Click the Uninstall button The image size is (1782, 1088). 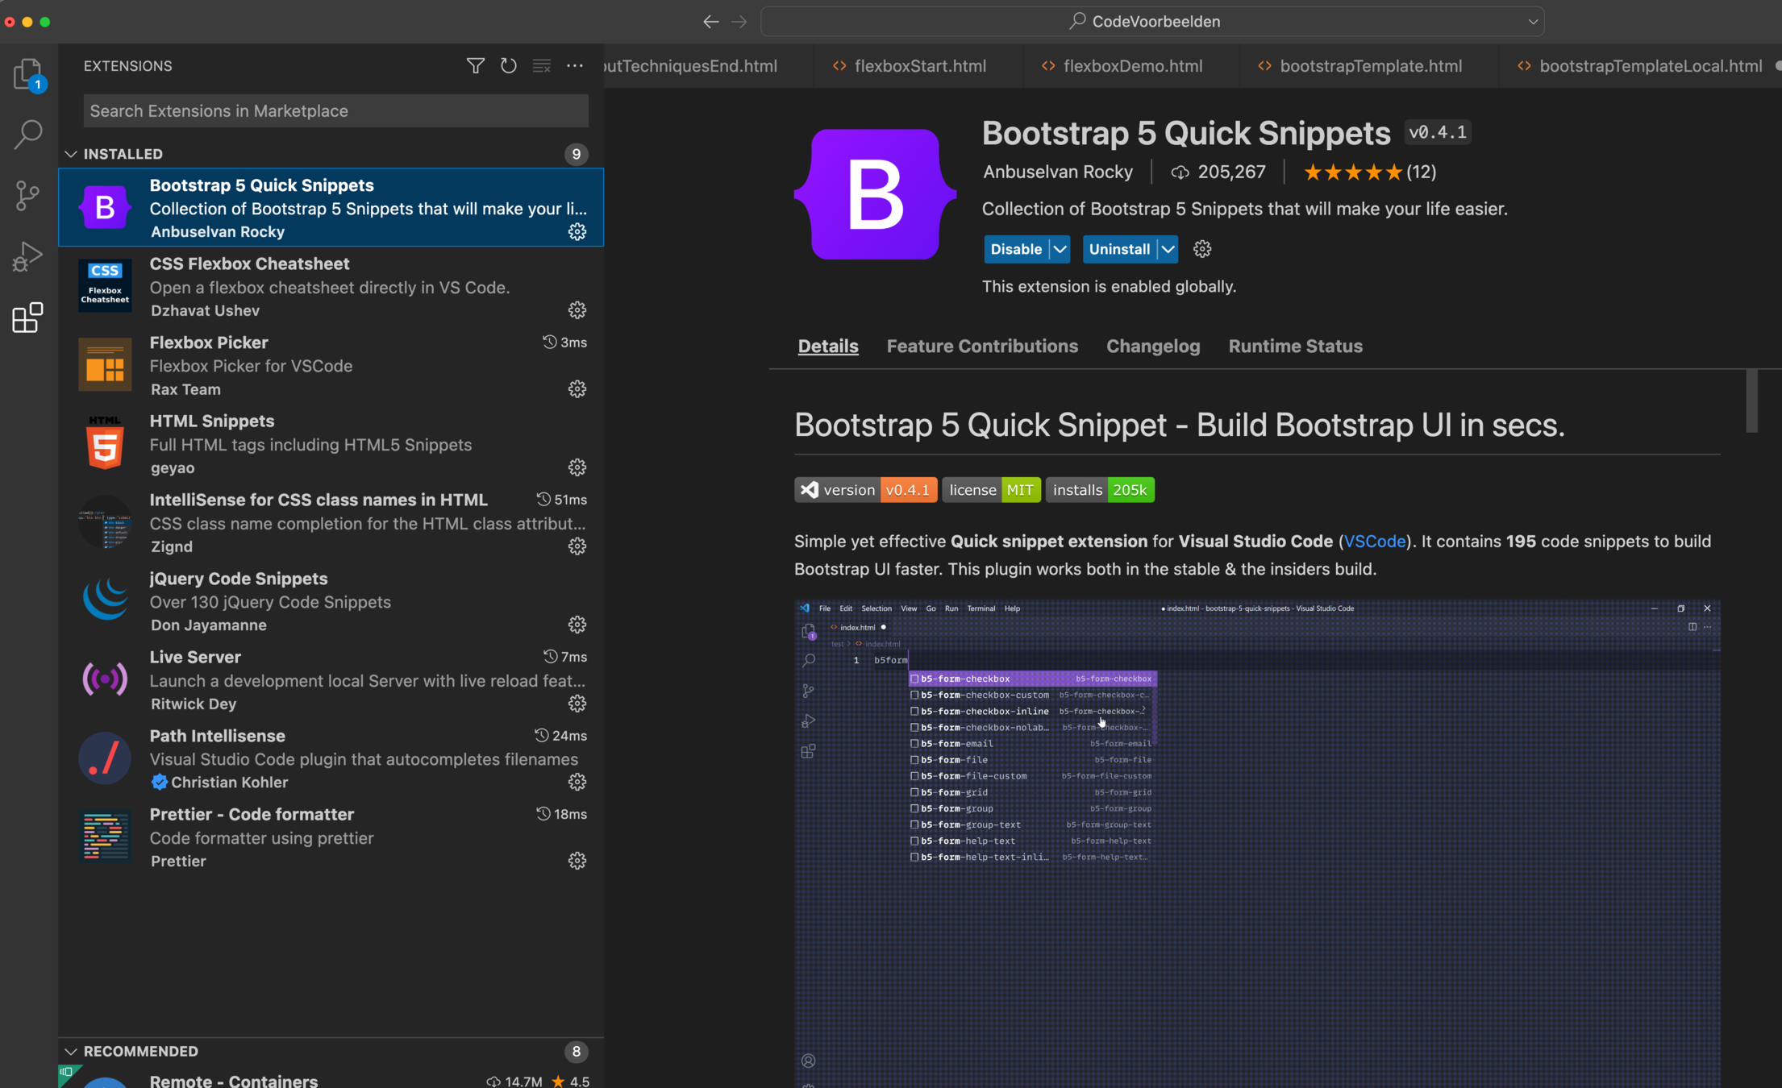(x=1118, y=249)
